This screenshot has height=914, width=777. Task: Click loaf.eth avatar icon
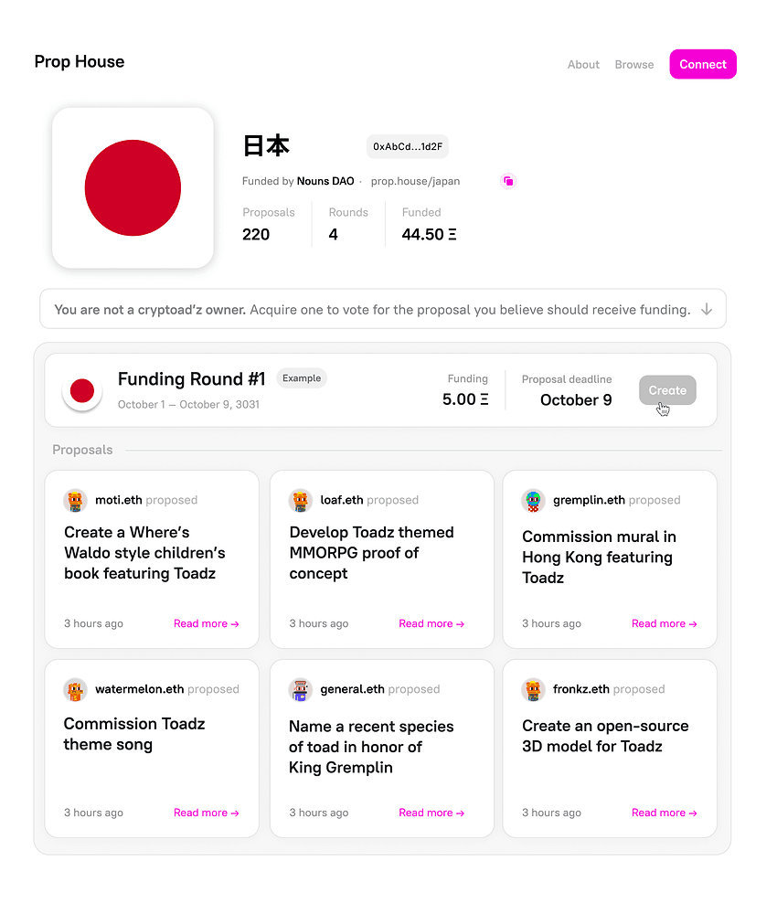tap(300, 500)
